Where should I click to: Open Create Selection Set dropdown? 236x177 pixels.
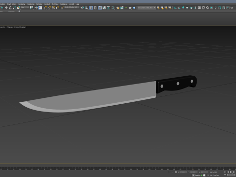coord(72,7)
